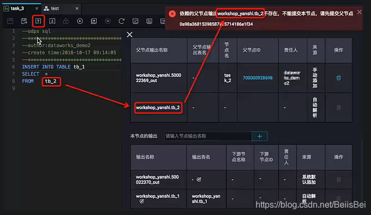Click INSERT INTO TABLE line in editor
Image resolution: width=371 pixels, height=215 pixels.
pyautogui.click(x=53, y=67)
